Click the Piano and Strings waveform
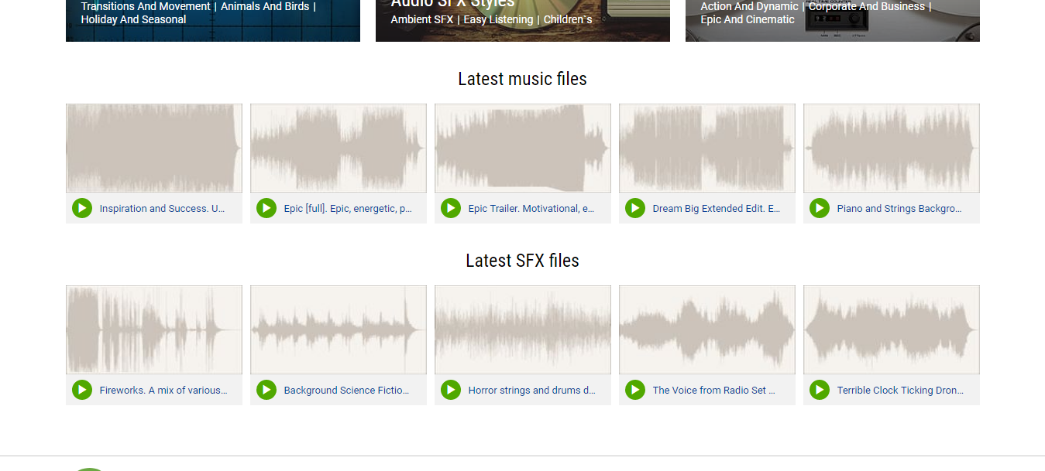 pos(892,148)
